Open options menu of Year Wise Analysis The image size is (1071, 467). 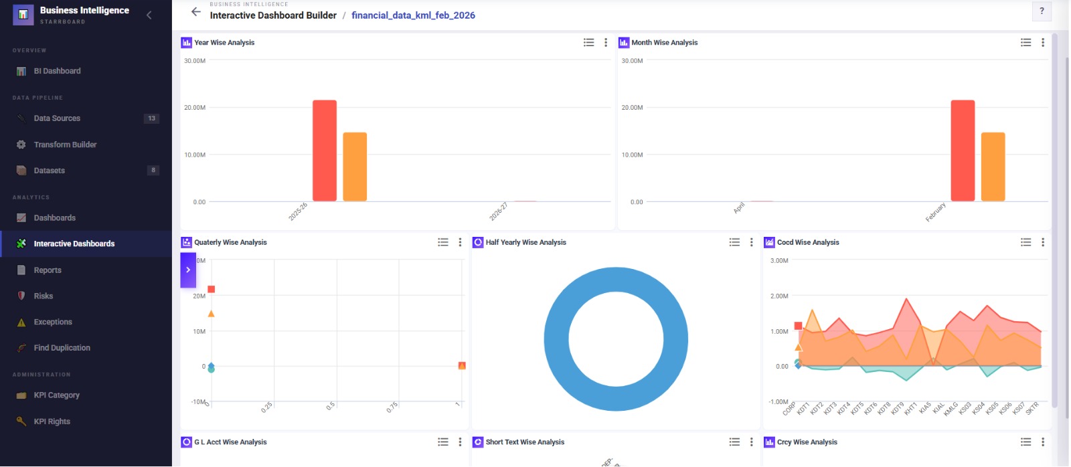606,42
